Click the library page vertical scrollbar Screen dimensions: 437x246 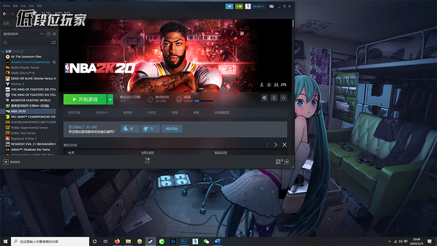293,23
